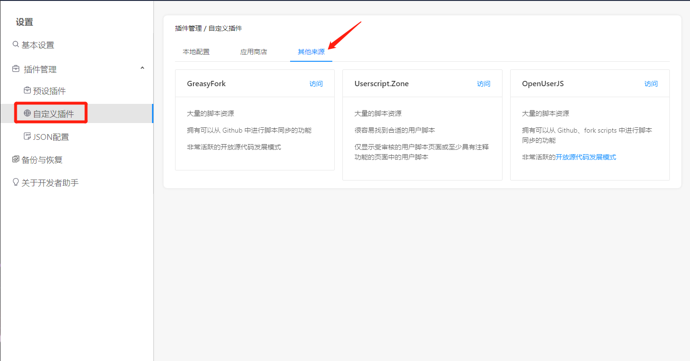Open the 开放源代码发展模式 hyperlink in OpenUserJS
Screen dimensions: 690x361
click(x=586, y=157)
